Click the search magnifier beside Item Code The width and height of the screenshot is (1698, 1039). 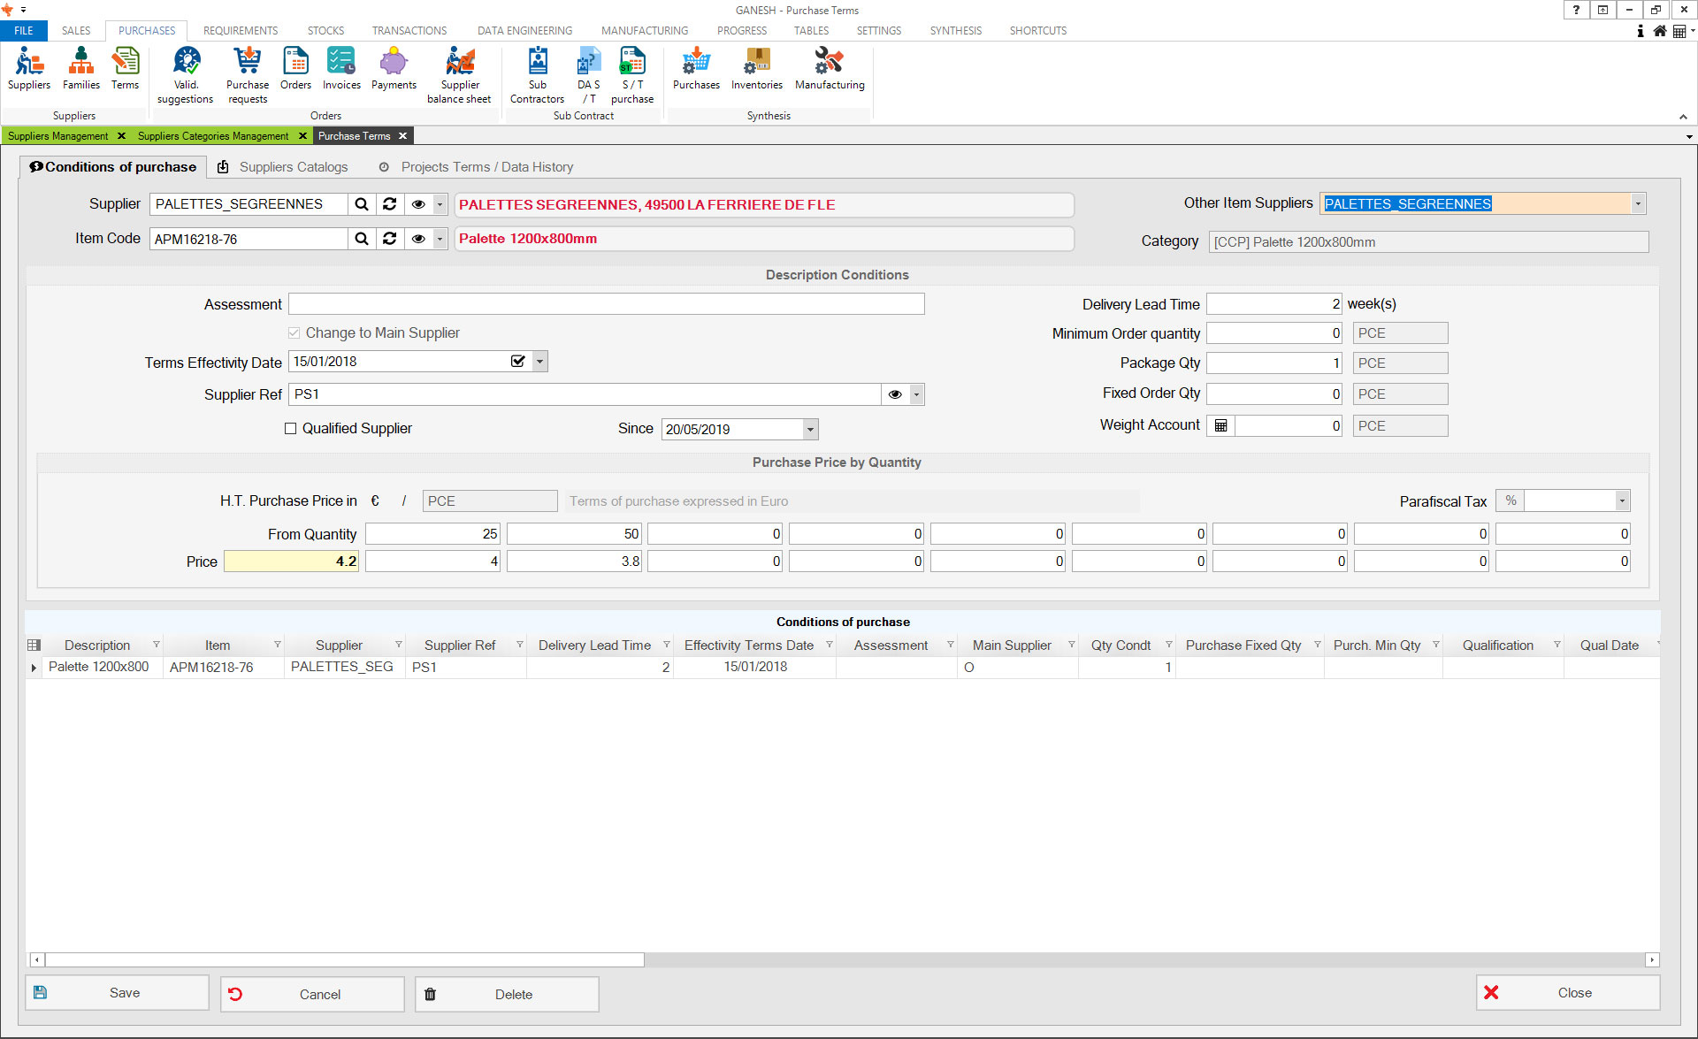pos(362,239)
